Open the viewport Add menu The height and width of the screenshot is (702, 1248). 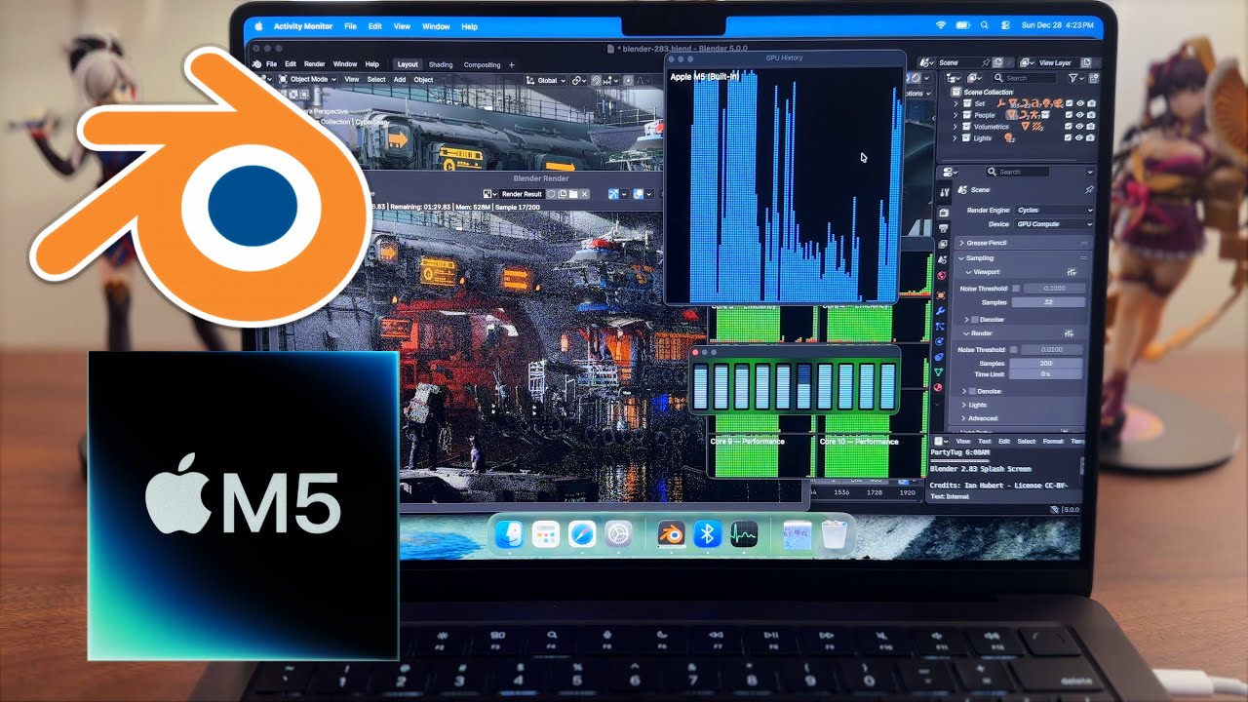click(400, 80)
